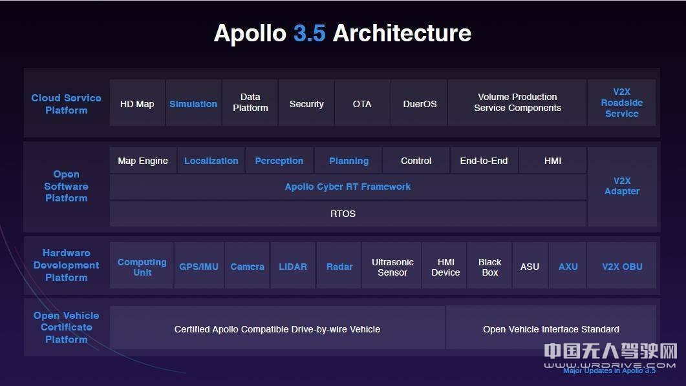Image resolution: width=686 pixels, height=386 pixels.
Task: Expand the Volume Production Service Components block
Action: [517, 103]
